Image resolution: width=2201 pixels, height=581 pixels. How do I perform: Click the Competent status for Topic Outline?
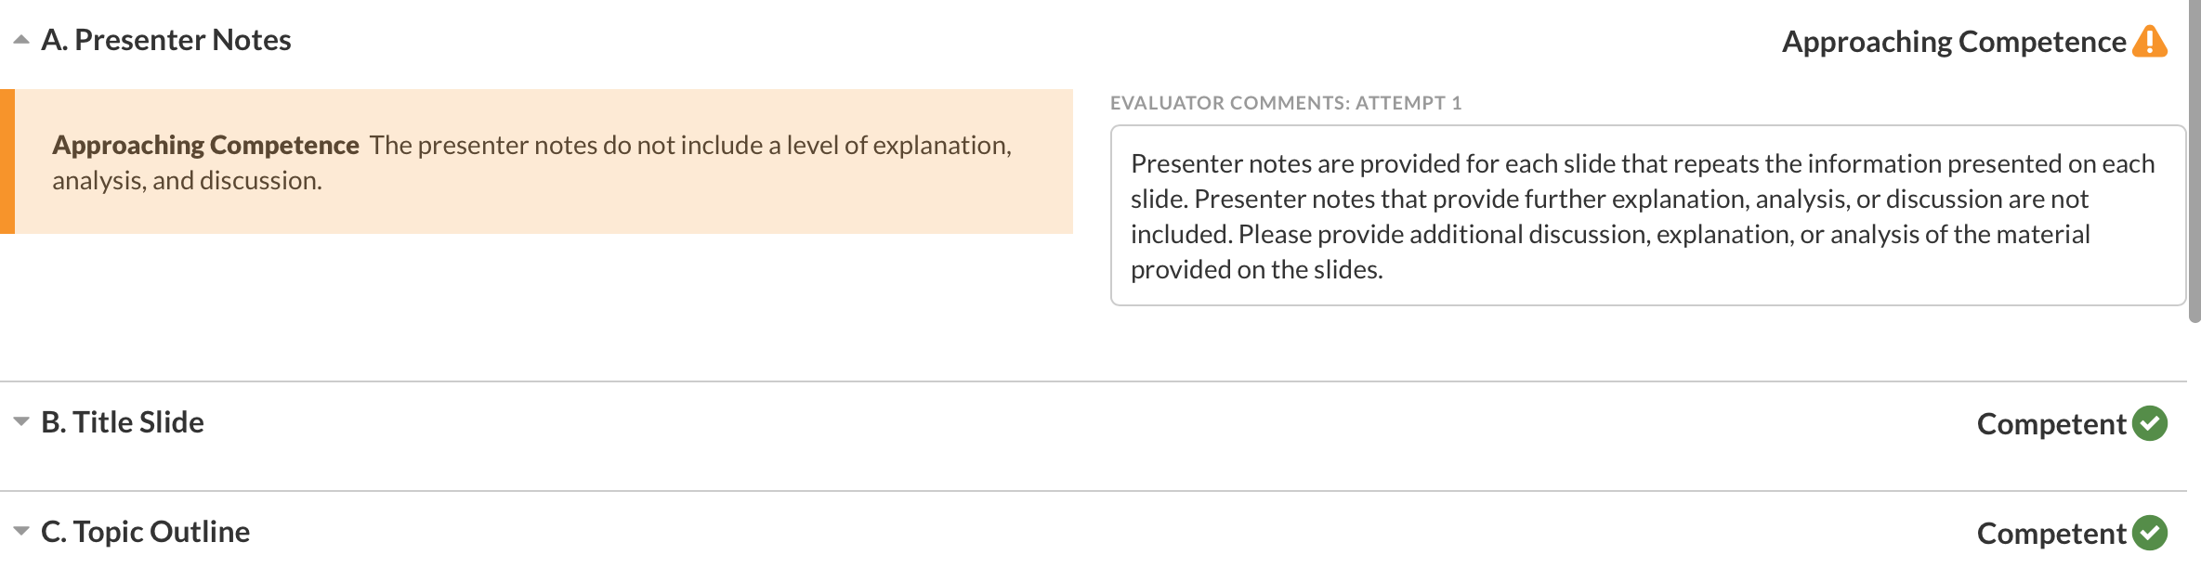coord(2050,534)
